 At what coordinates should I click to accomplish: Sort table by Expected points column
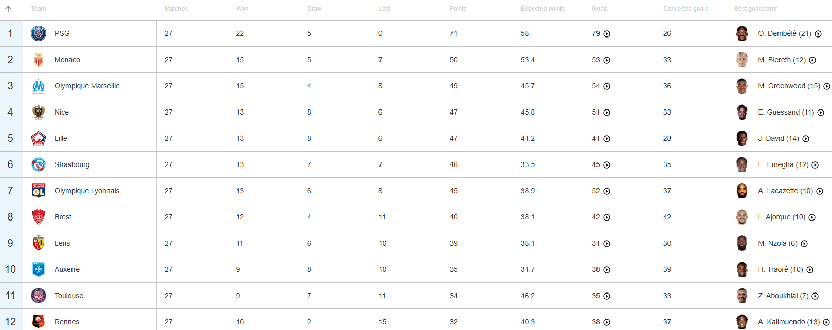542,9
